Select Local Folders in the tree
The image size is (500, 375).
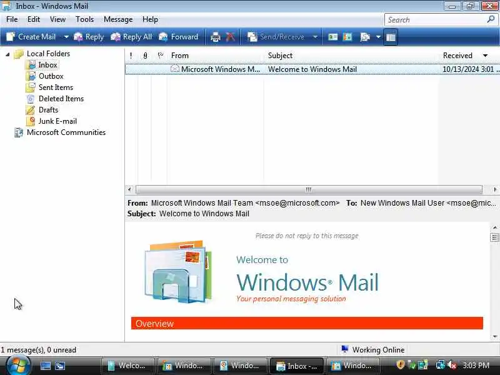(48, 54)
